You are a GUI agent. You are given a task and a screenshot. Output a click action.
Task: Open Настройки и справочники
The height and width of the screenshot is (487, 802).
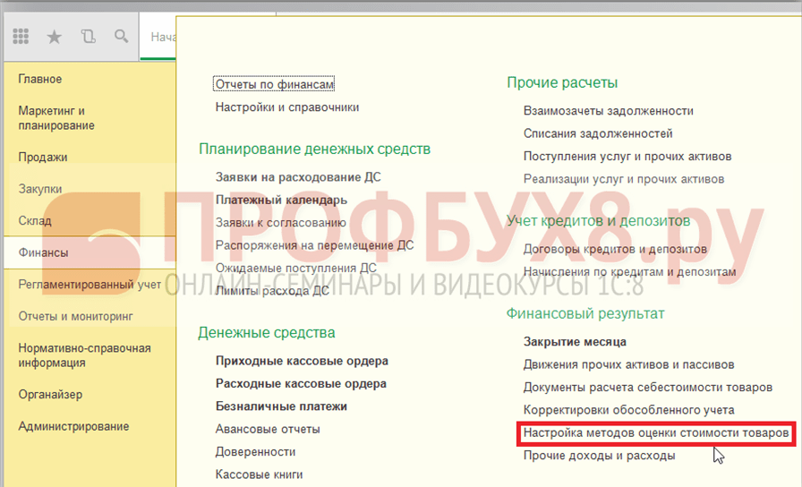[x=287, y=107]
